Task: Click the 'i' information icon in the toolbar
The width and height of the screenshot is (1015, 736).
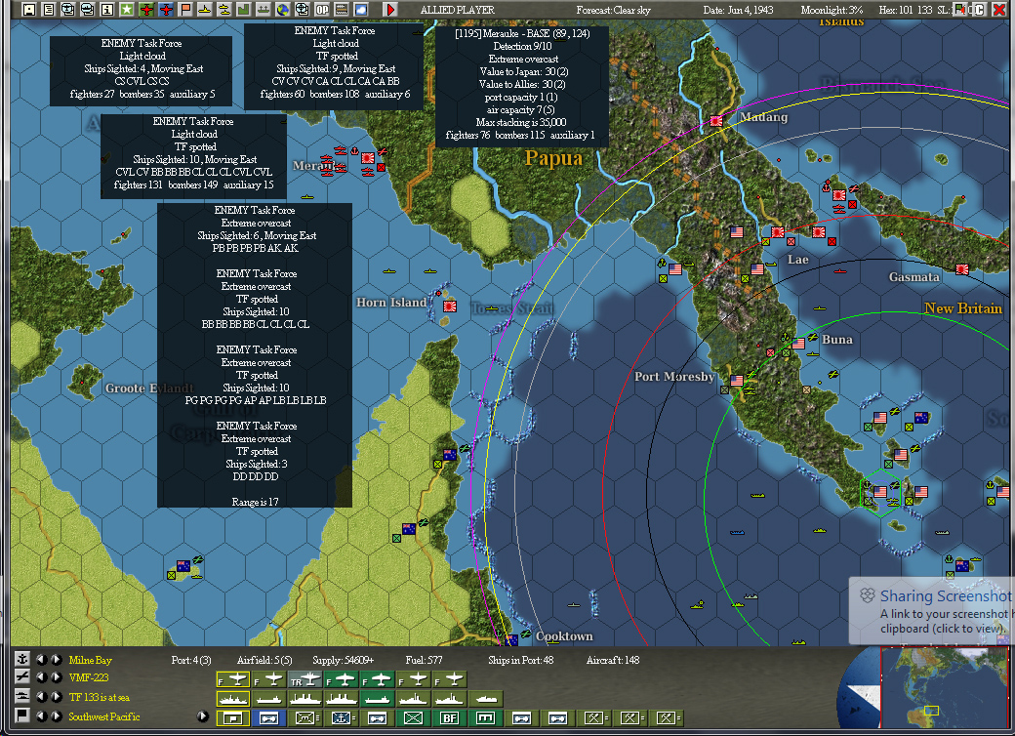Action: pos(107,9)
